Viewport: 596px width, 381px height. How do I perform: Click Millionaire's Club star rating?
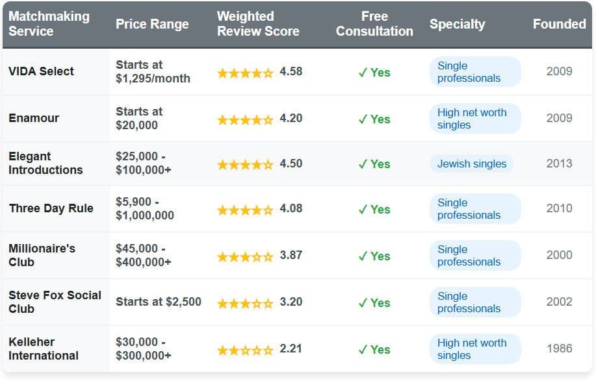click(x=245, y=256)
